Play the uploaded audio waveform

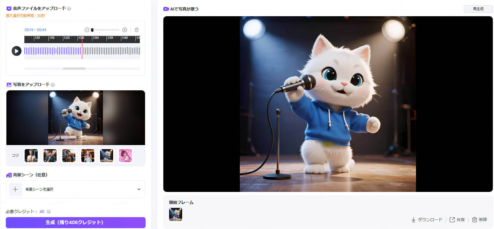coord(17,51)
